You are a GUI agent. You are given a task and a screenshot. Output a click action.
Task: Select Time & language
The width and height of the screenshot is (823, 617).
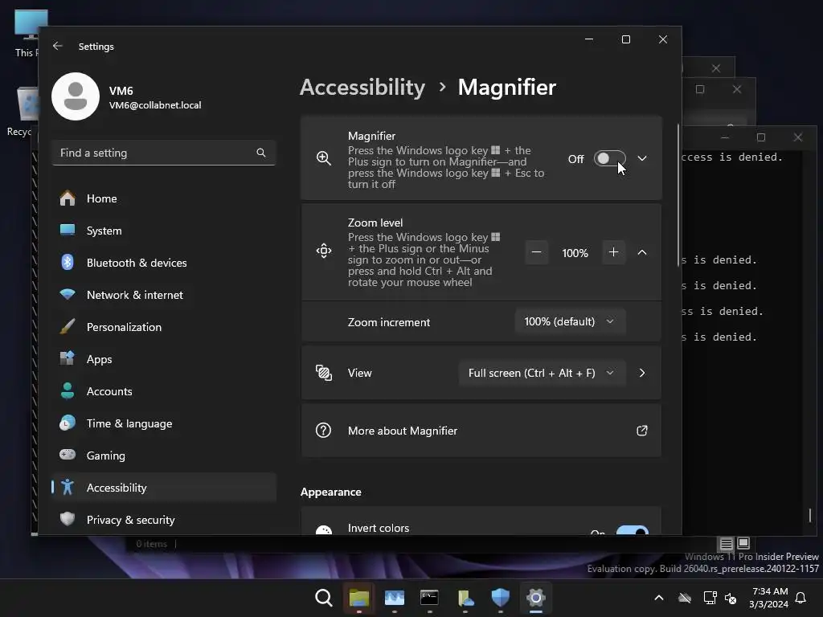point(164,423)
